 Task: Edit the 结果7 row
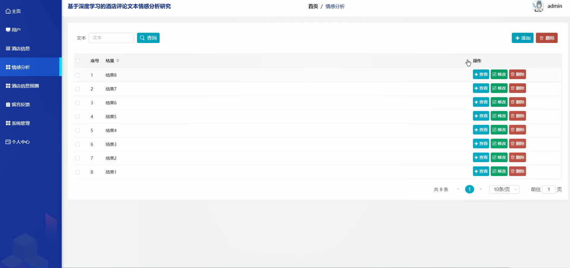[499, 88]
